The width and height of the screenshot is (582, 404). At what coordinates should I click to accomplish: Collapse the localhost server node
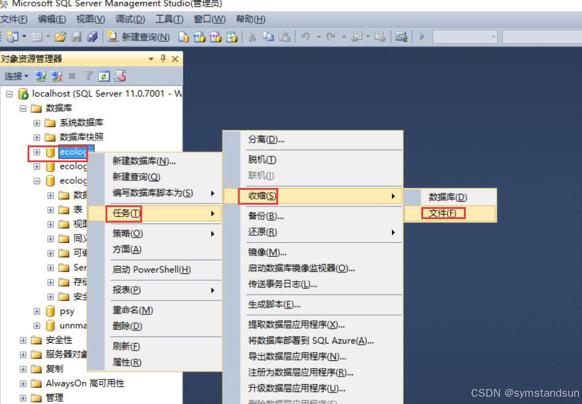click(9, 94)
